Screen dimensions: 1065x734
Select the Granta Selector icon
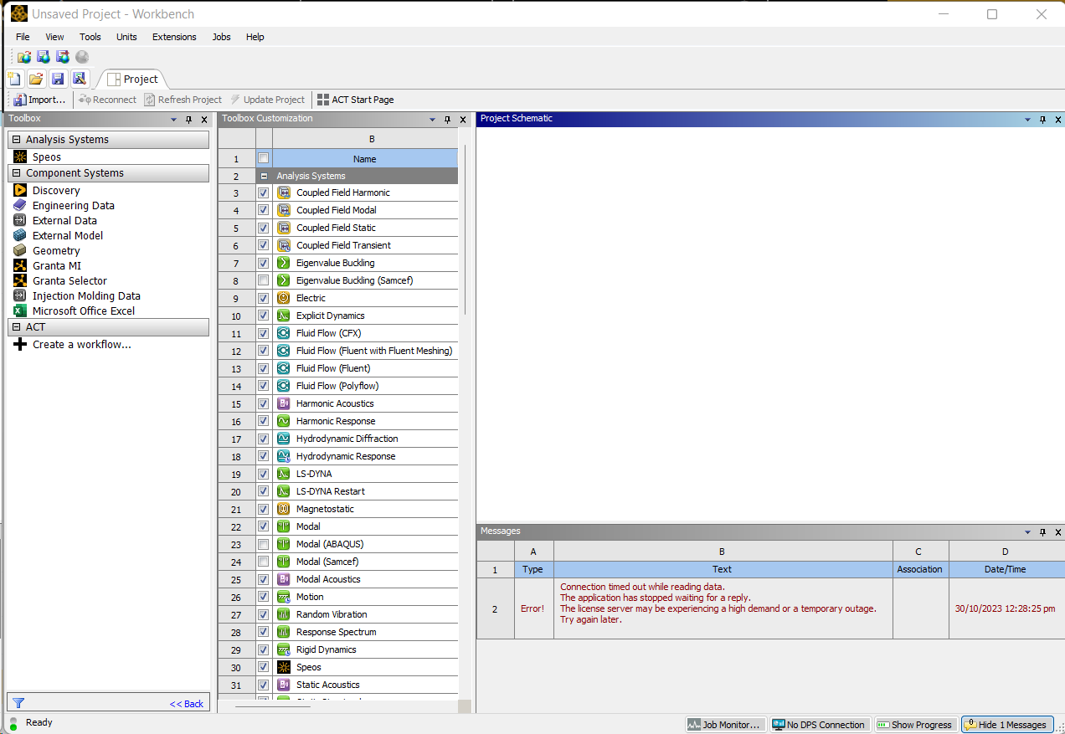click(x=20, y=280)
